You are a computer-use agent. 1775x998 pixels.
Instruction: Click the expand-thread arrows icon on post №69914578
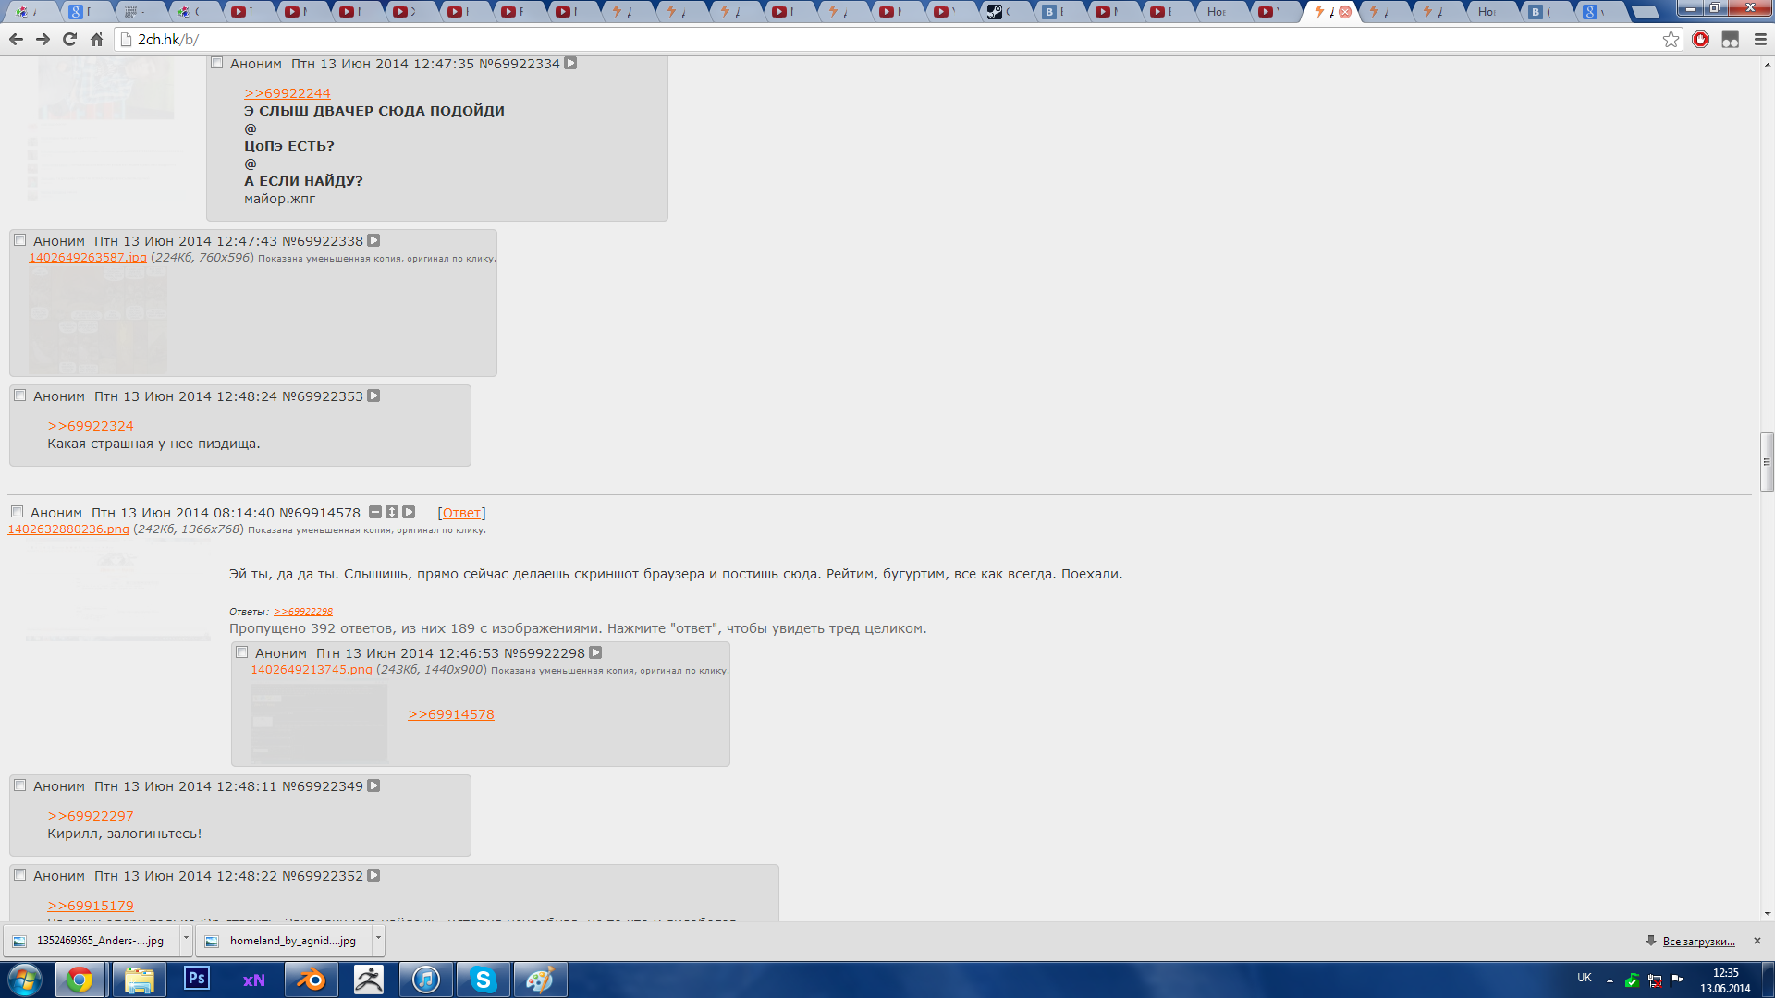coord(392,512)
